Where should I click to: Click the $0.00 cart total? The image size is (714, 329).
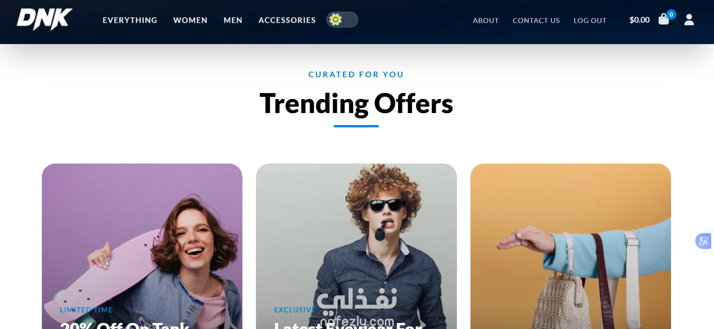click(x=640, y=20)
